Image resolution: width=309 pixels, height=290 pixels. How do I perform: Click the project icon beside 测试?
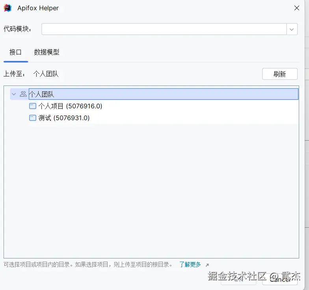click(x=33, y=118)
